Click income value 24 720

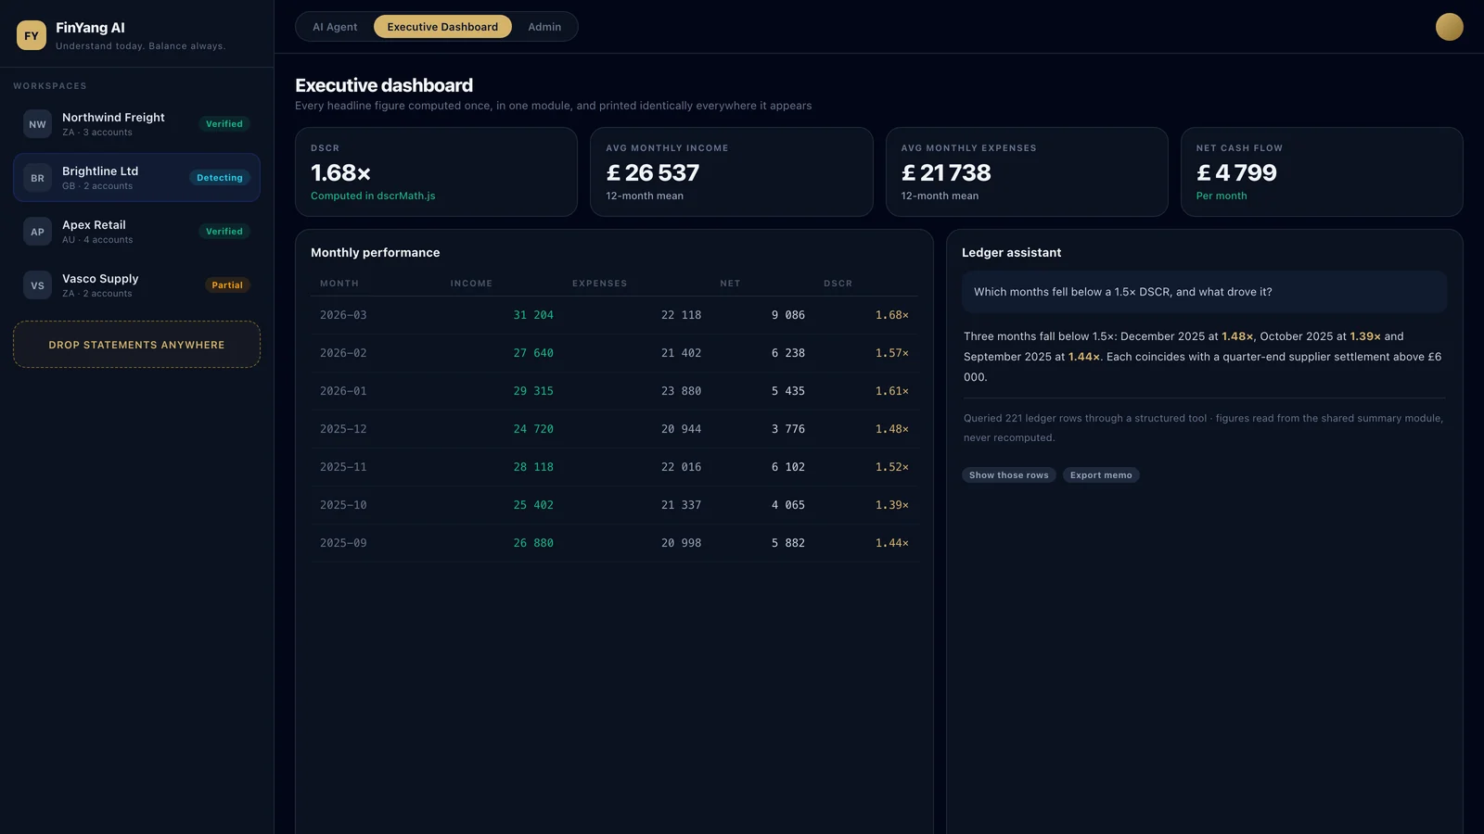[x=533, y=429]
